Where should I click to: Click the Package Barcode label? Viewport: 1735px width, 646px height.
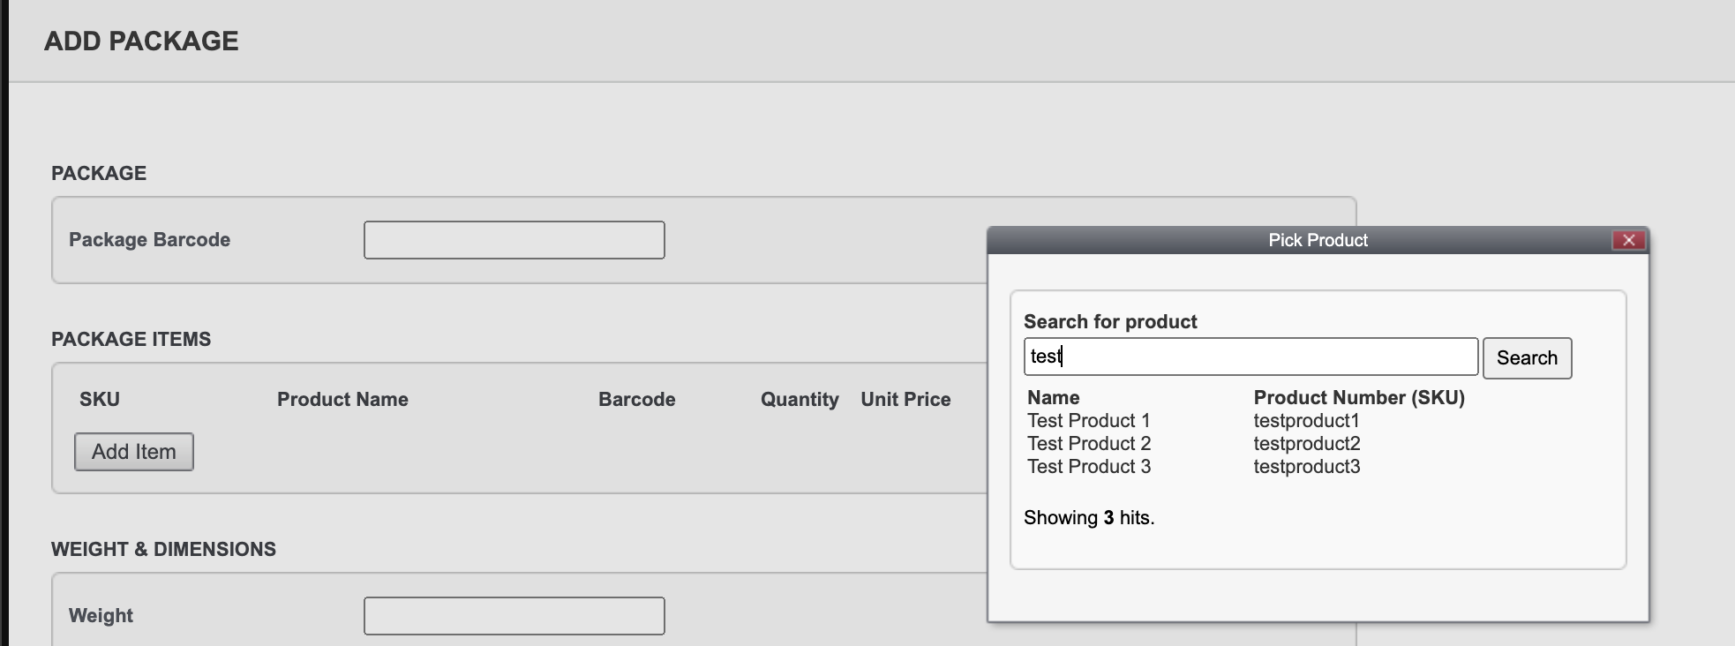click(149, 239)
